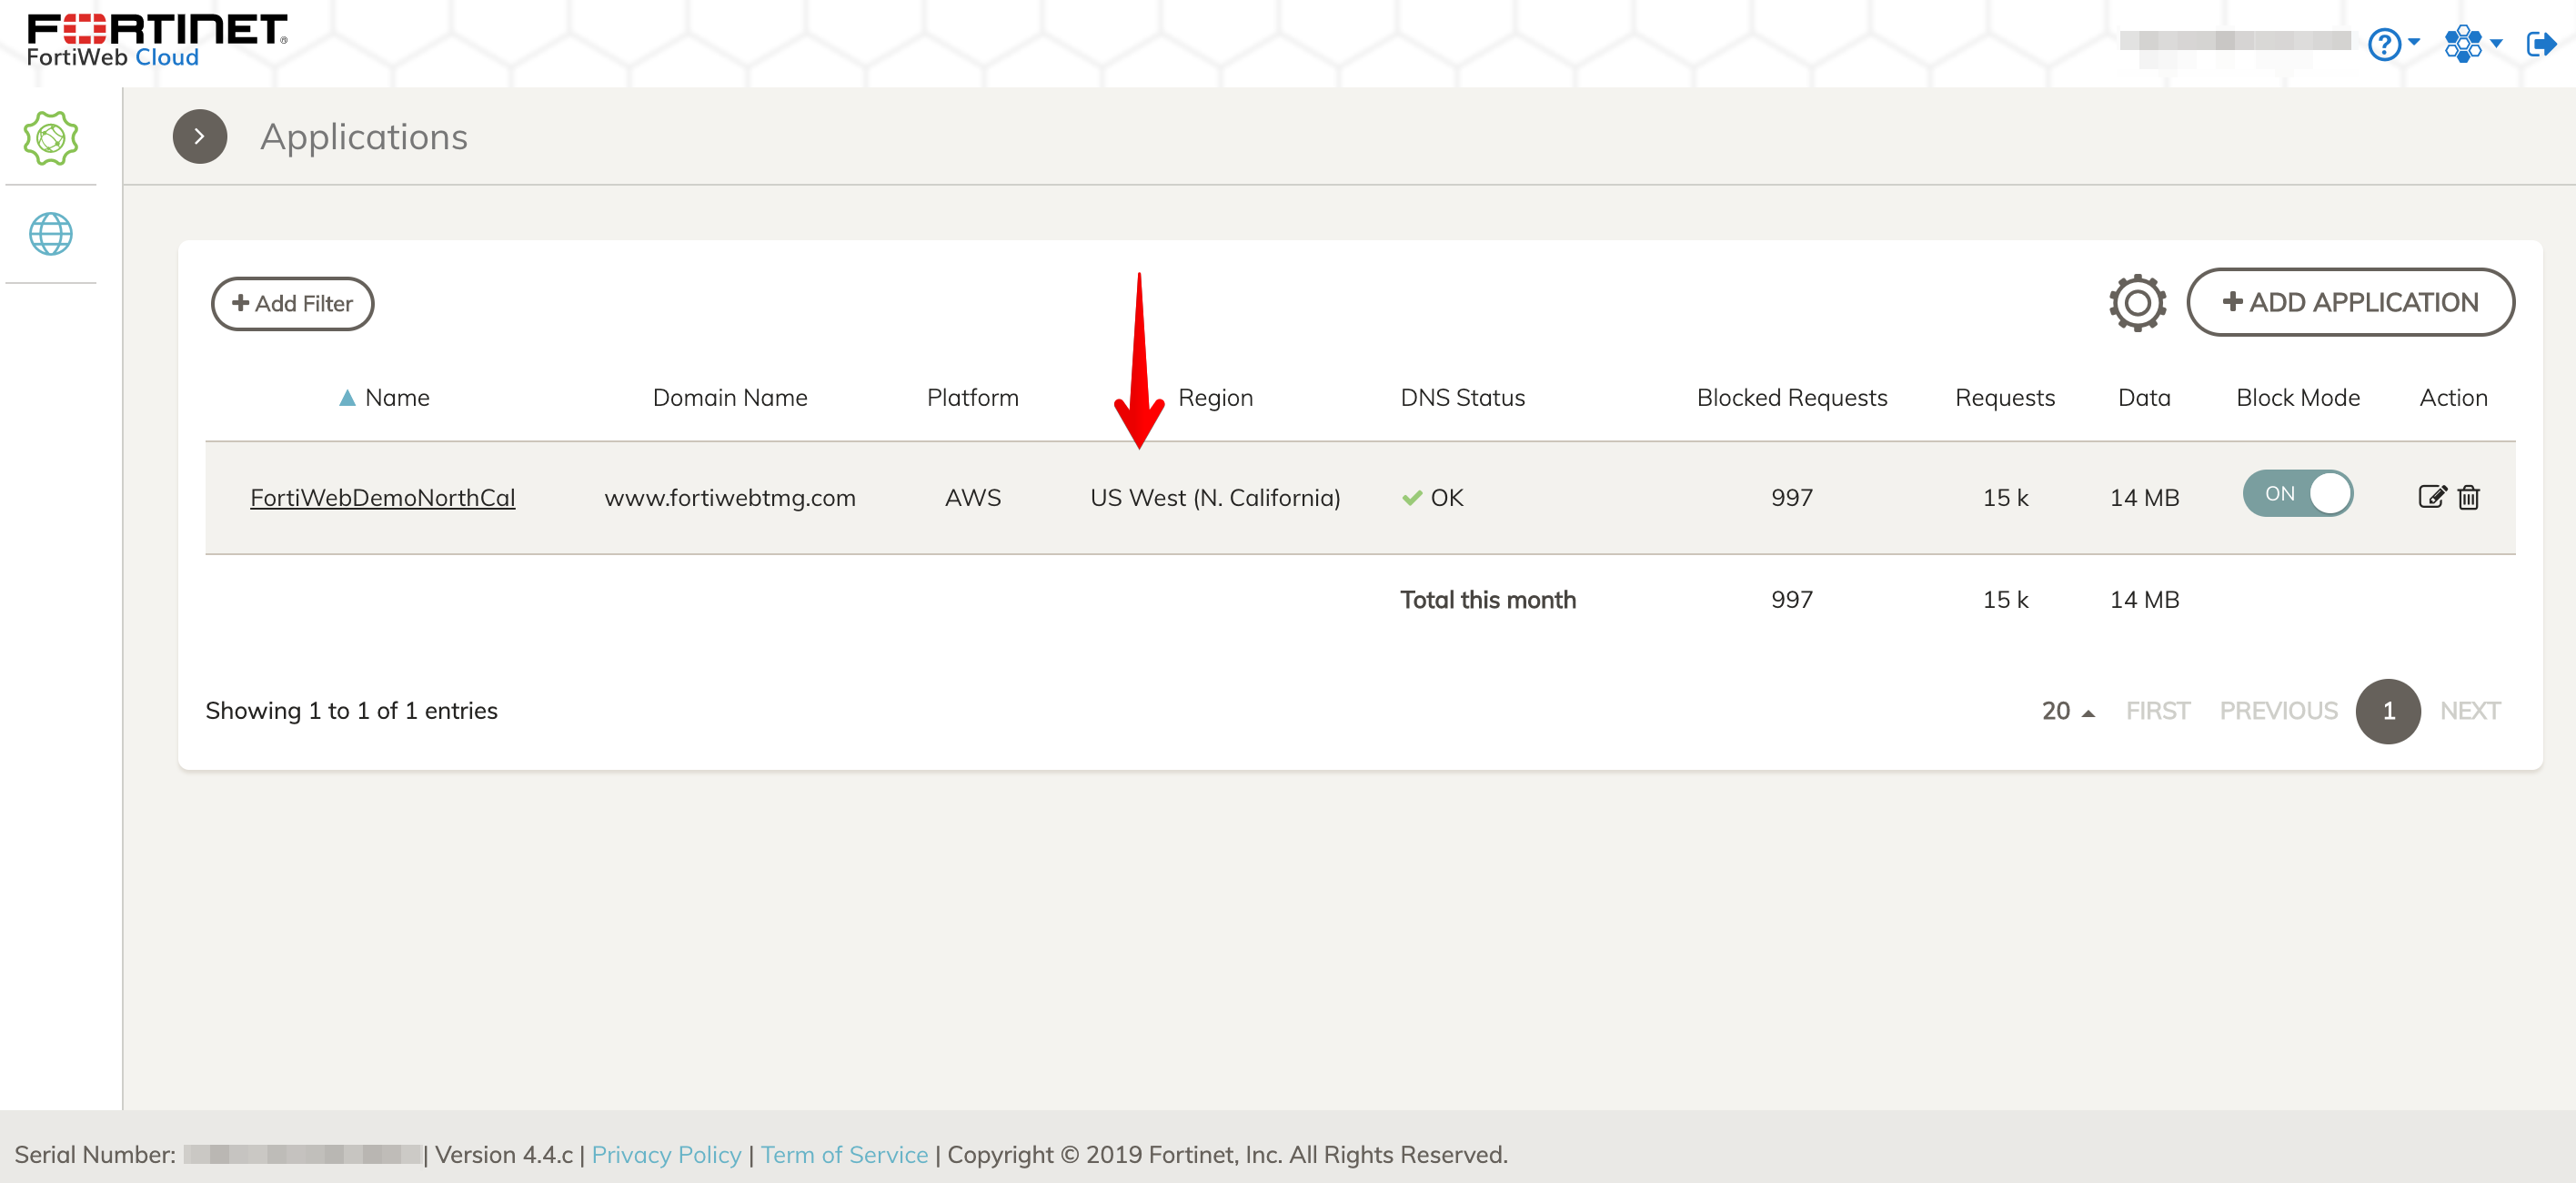
Task: Open the 20 entries per page dropdown
Action: [x=2067, y=711]
